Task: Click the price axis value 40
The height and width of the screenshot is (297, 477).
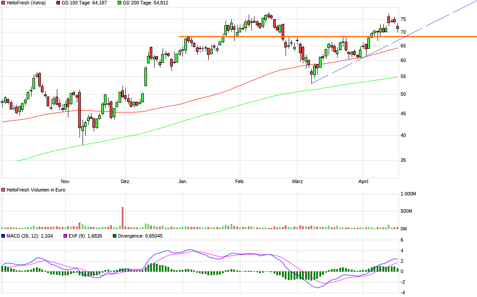Action: coord(403,135)
